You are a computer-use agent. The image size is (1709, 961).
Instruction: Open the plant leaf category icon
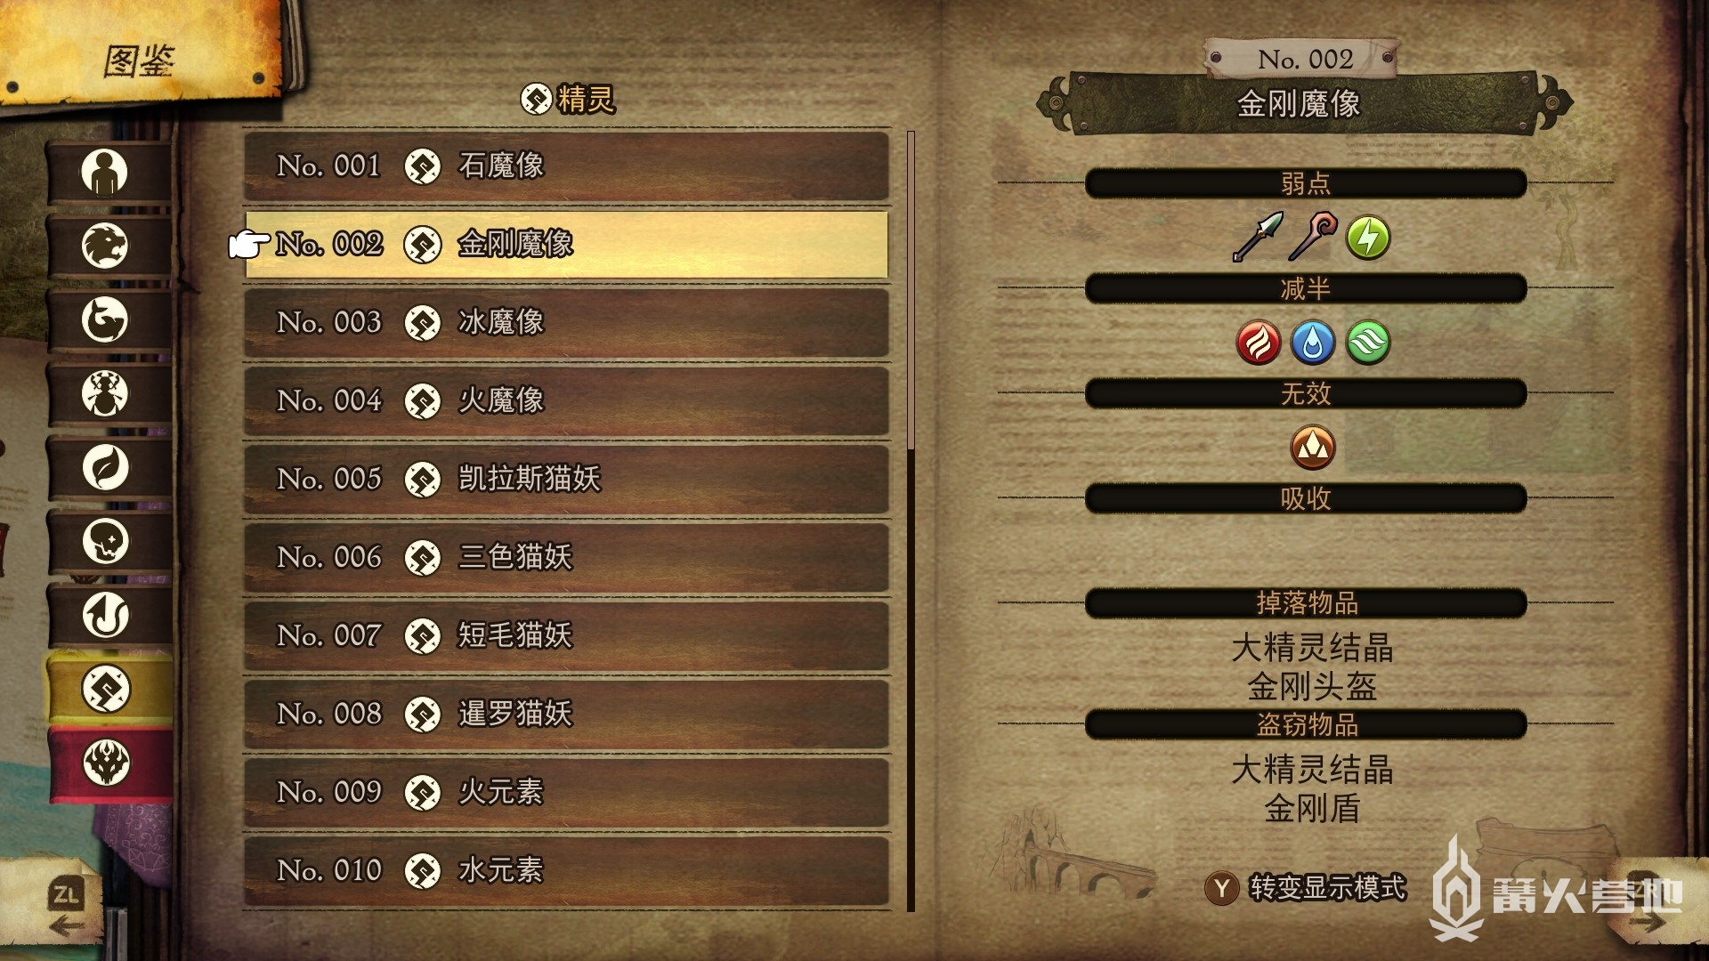(x=105, y=467)
